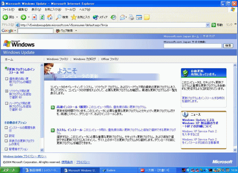Image resolution: width=238 pixels, height=173 pixels.
Task: Open the お気に入り(A) menu
Action: pos(53,10)
